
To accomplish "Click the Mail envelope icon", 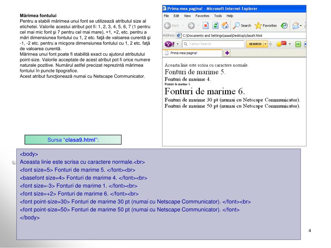I will [x=295, y=26].
